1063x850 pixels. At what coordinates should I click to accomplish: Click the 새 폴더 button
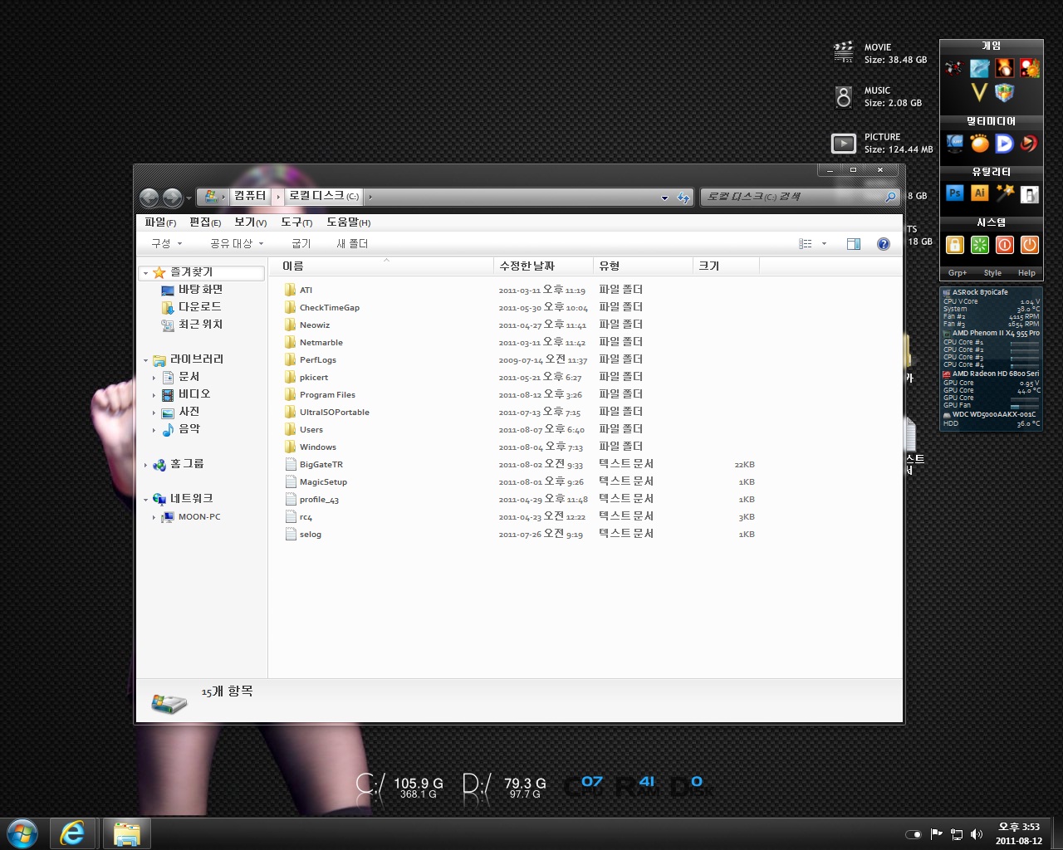[352, 244]
